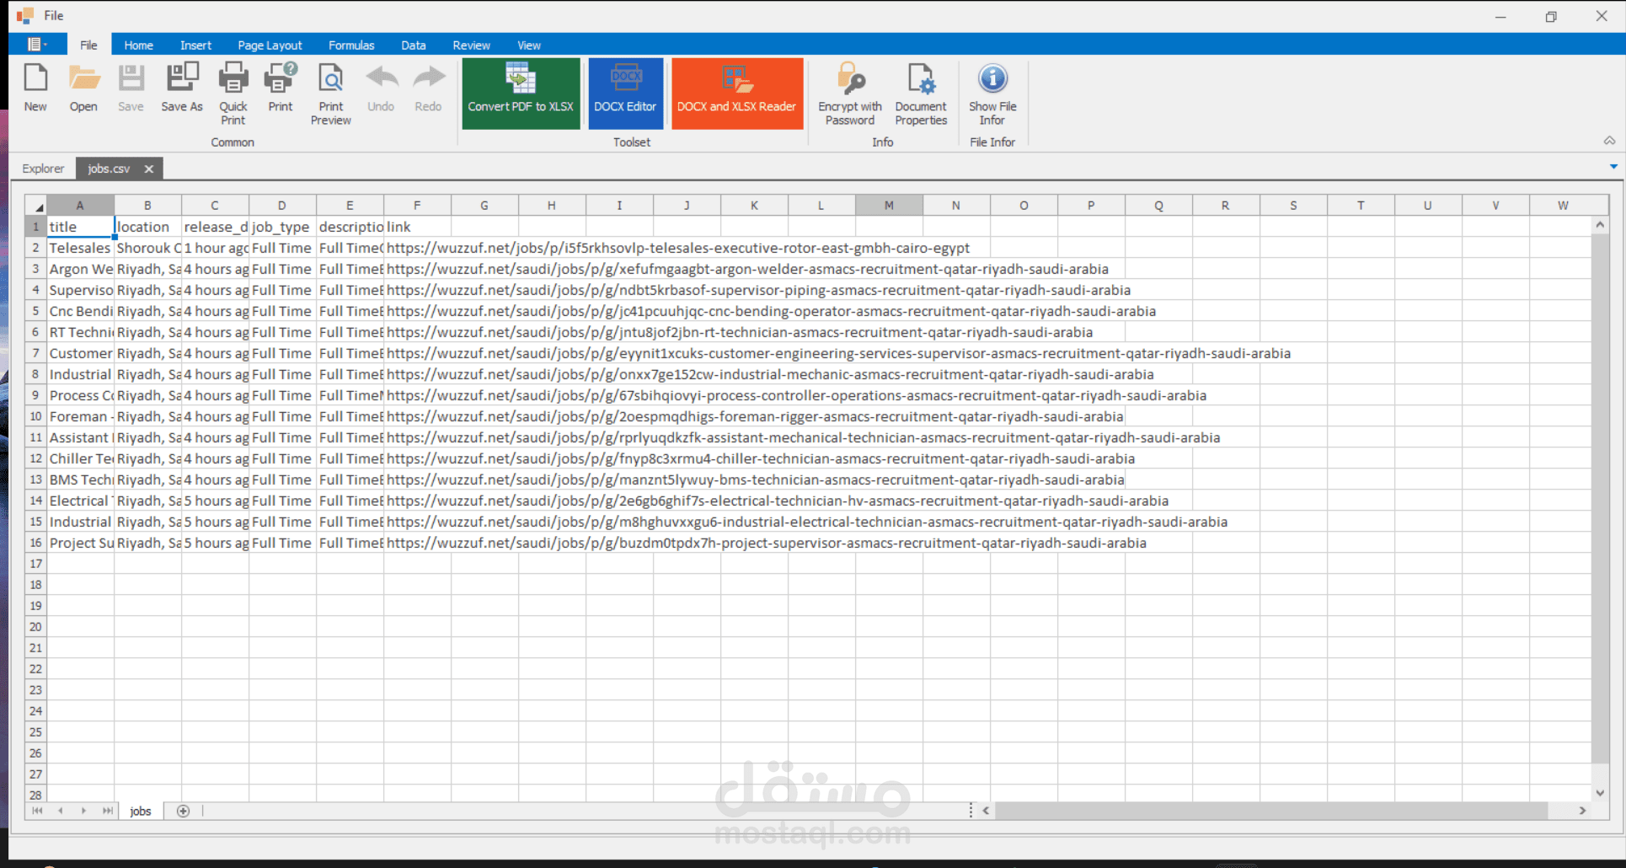The image size is (1626, 868).
Task: Click the '1 hour ag' release date cell
Action: coord(215,248)
